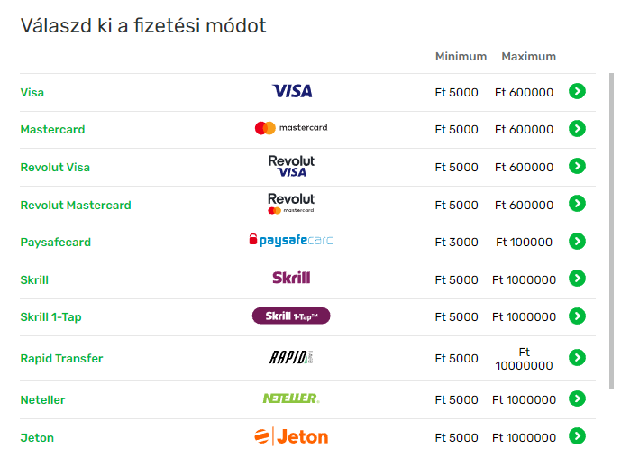The image size is (621, 467).
Task: Click the green arrow for Mastercard
Action: click(x=577, y=128)
